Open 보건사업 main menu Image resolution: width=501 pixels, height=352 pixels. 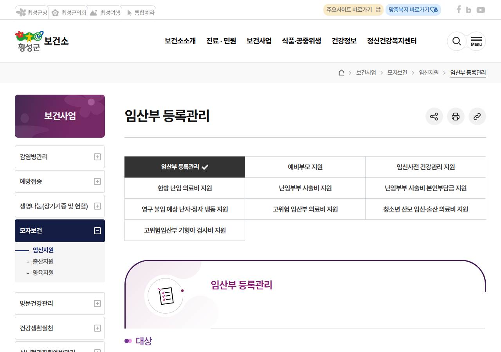tap(259, 41)
